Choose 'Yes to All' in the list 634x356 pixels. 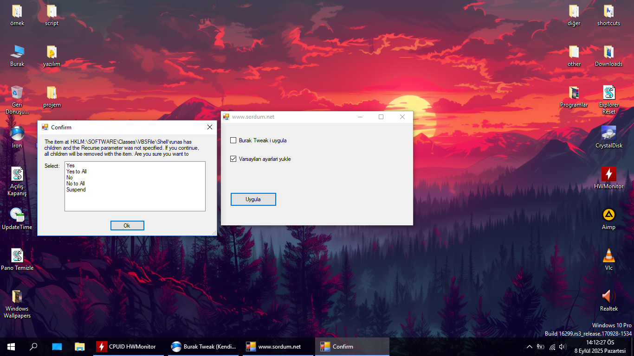click(77, 172)
